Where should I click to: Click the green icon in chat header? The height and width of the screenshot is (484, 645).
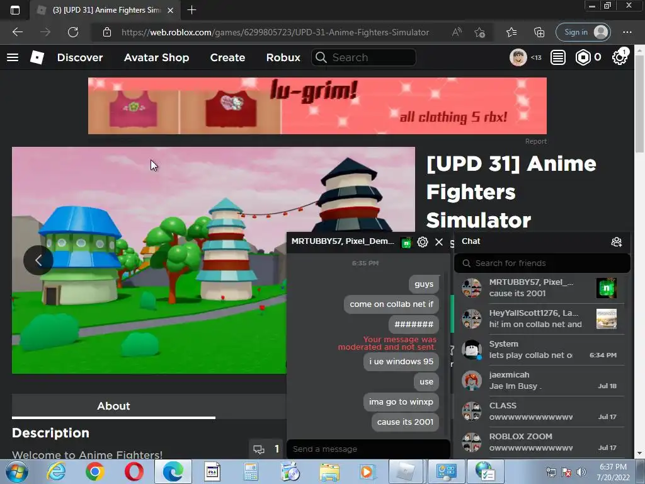[406, 243]
